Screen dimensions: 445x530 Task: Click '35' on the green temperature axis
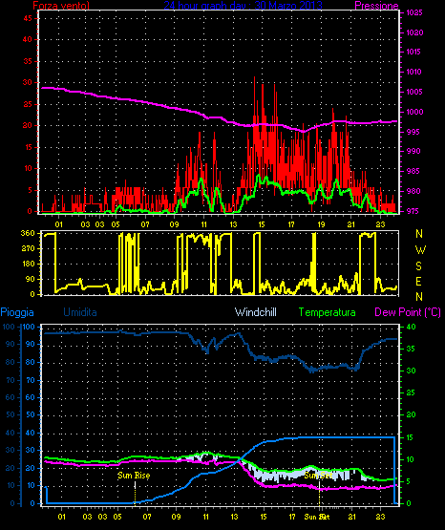pos(411,349)
